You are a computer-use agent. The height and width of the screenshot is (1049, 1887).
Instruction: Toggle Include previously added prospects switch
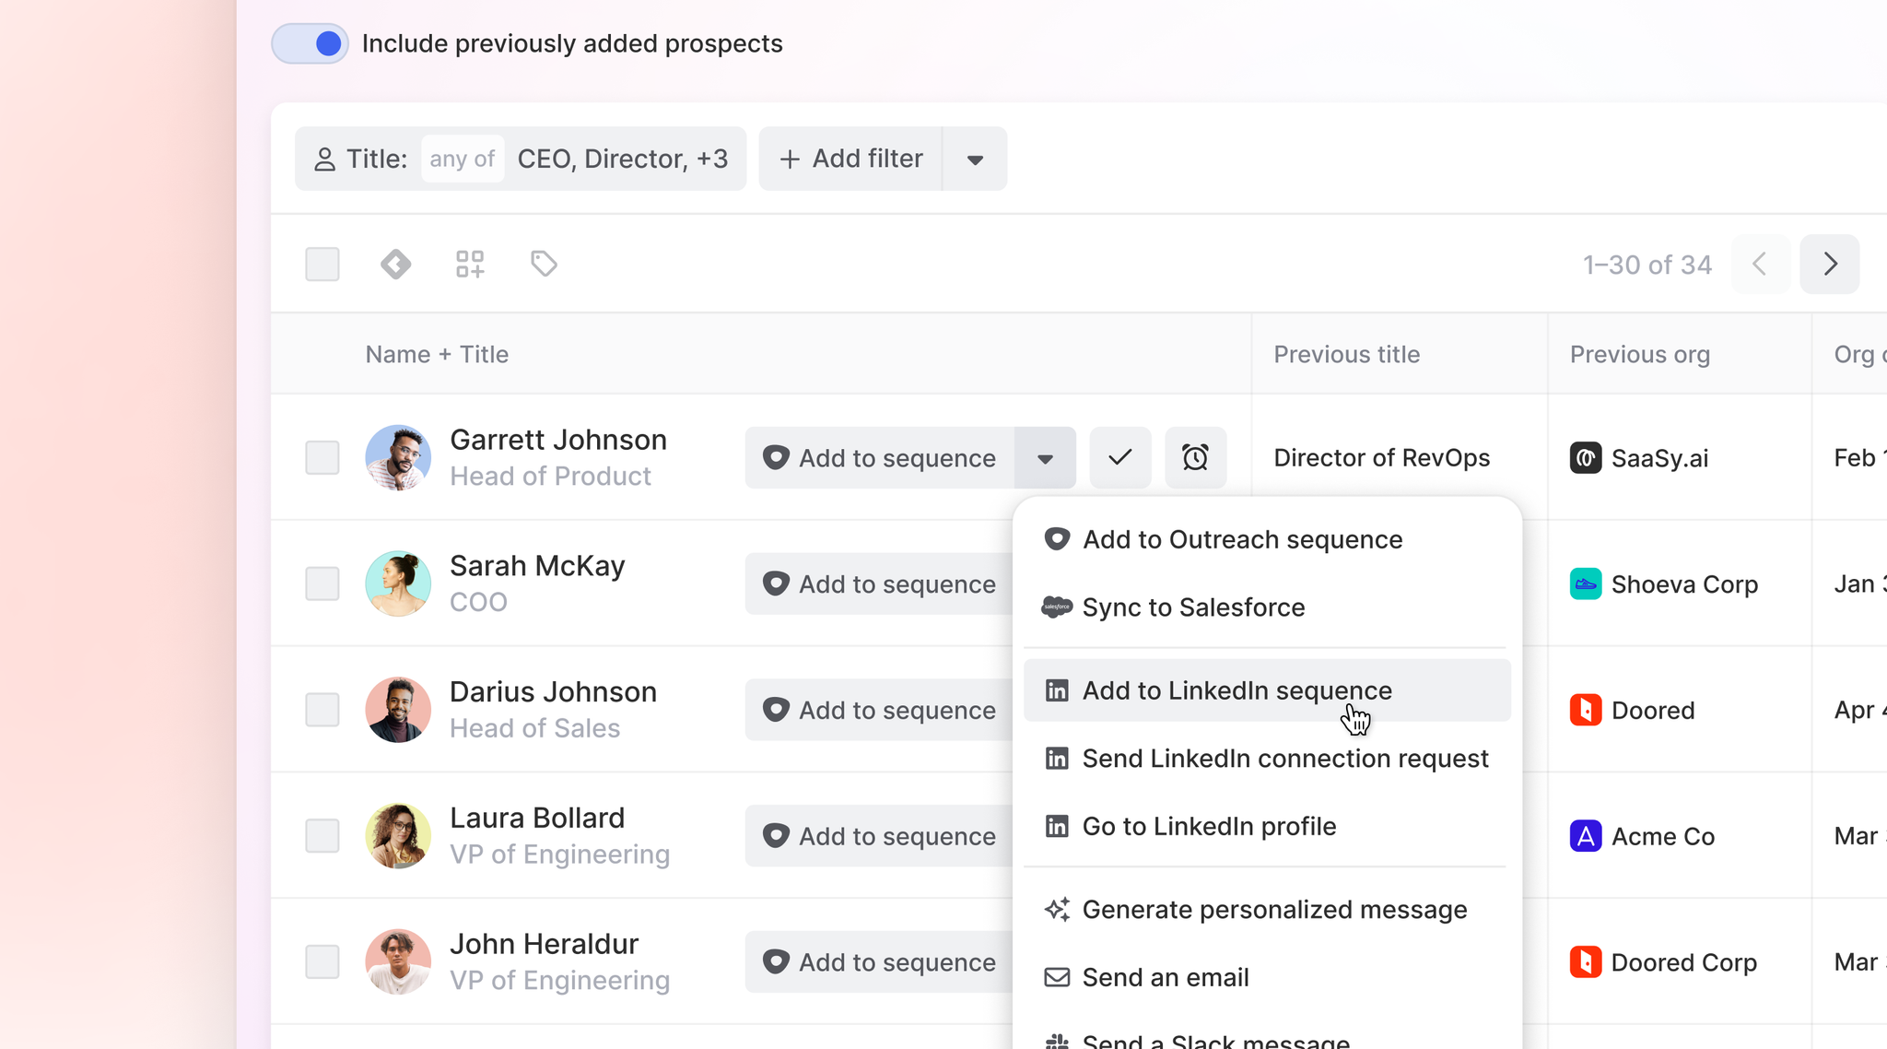pos(310,43)
